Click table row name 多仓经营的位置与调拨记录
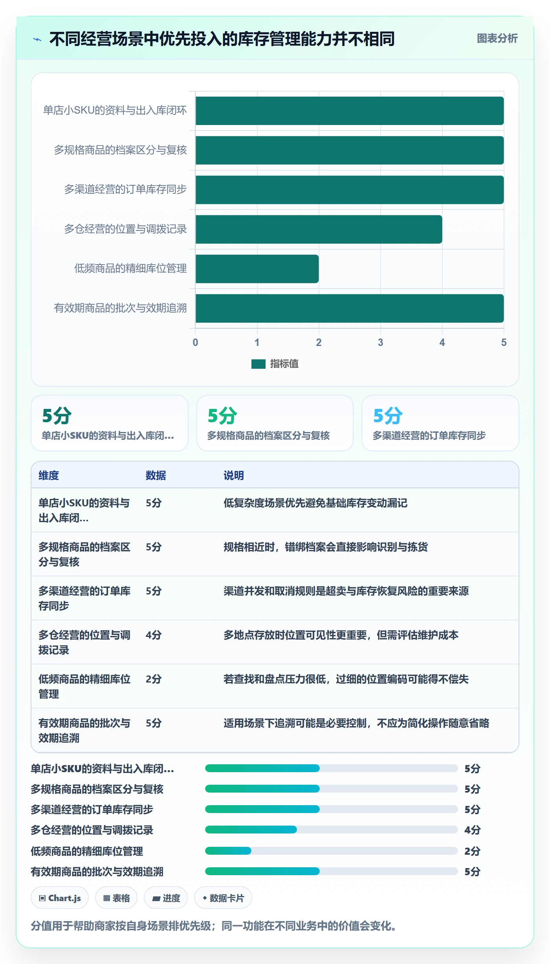Screen dimensions: 550x964 click(84, 642)
